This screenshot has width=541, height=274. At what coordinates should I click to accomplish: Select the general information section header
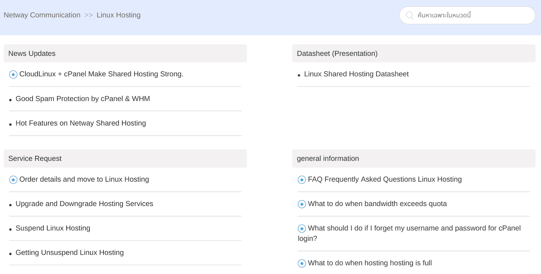[x=414, y=158]
